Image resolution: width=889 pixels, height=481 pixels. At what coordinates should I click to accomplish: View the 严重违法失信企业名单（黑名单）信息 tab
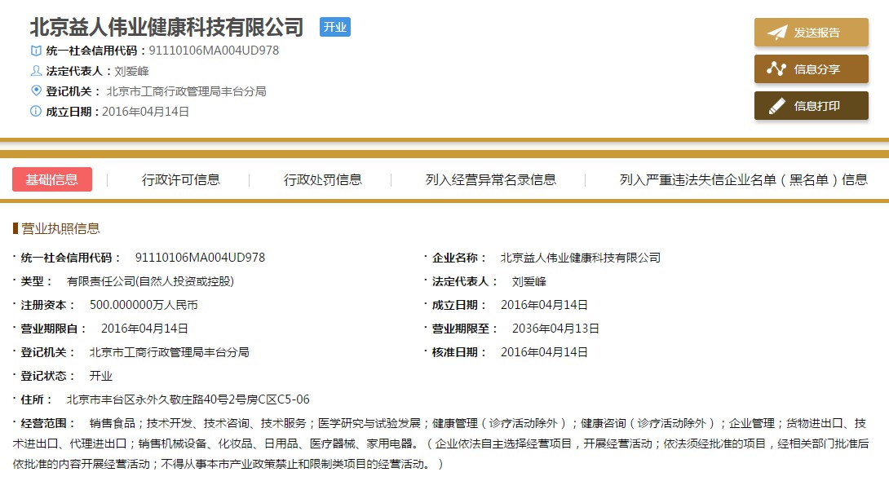tap(743, 179)
